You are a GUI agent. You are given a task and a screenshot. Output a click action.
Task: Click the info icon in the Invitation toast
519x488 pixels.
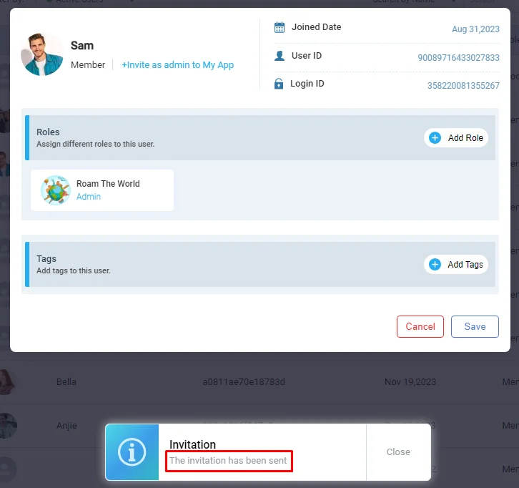point(132,452)
